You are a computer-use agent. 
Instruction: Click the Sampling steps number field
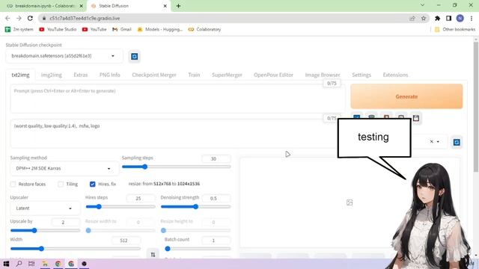(x=216, y=158)
